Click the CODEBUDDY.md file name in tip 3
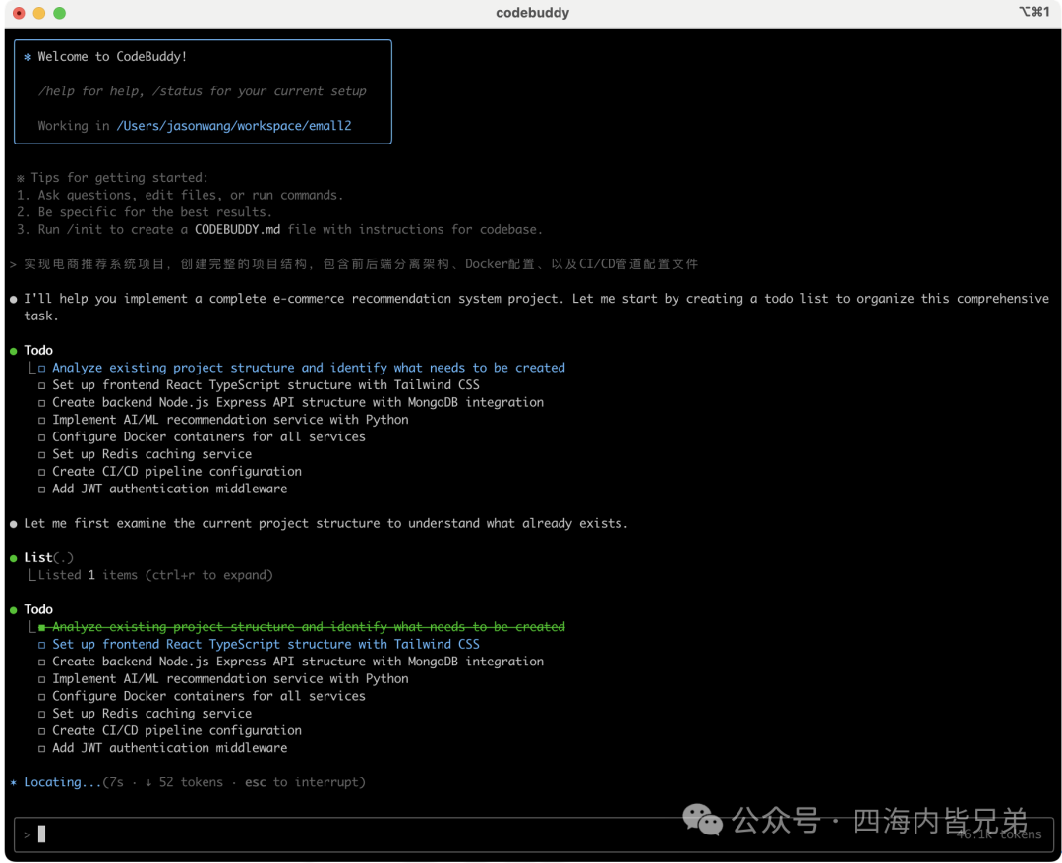1062x863 pixels. point(238,229)
